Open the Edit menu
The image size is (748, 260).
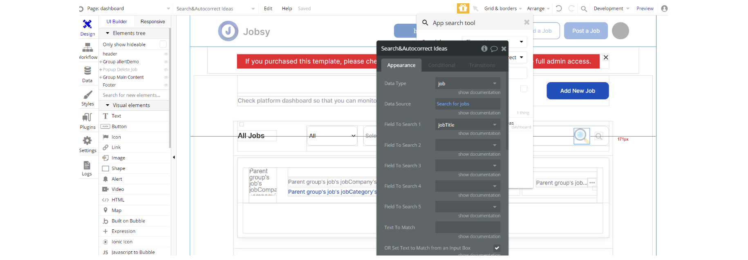tap(268, 8)
